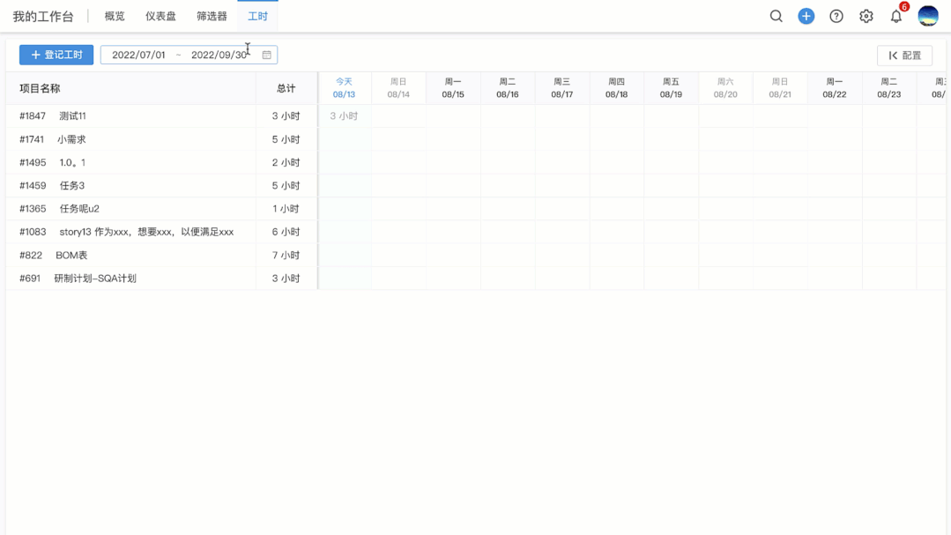This screenshot has width=951, height=535.
Task: Open the #822 BOM表 row
Action: pyautogui.click(x=71, y=255)
